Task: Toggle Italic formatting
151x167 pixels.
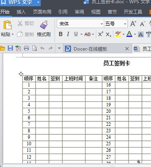Action: coord(68,34)
